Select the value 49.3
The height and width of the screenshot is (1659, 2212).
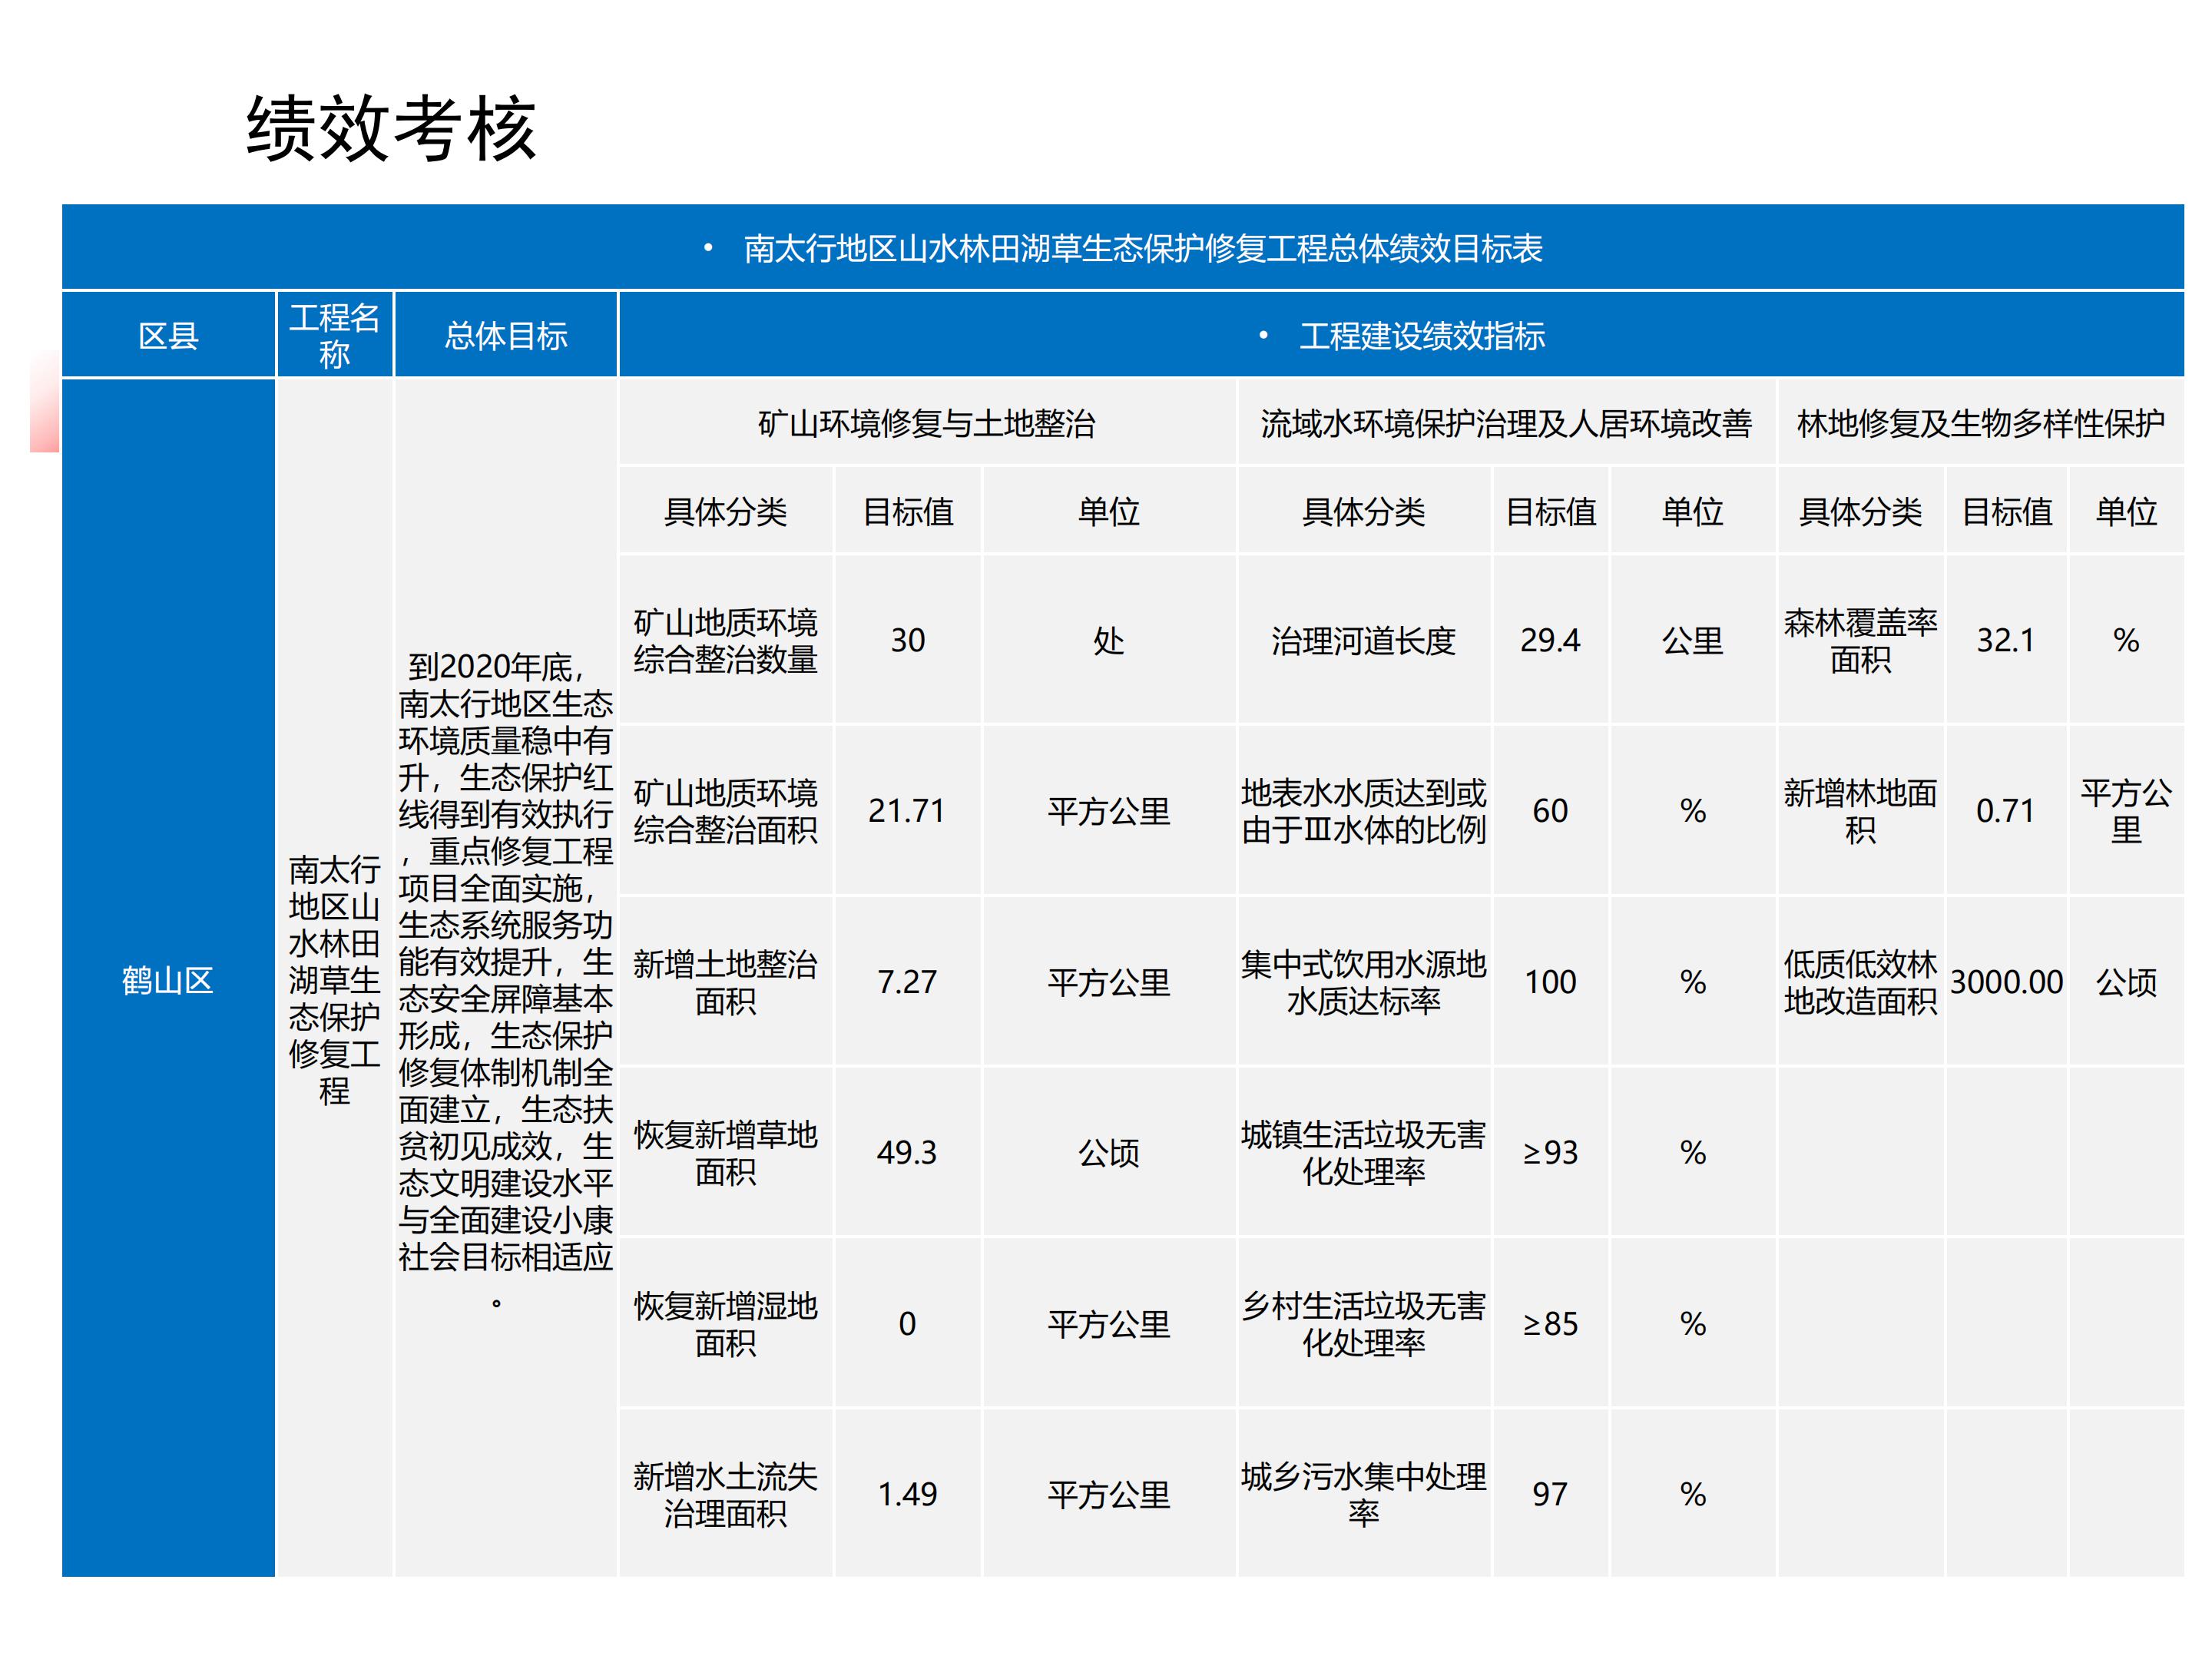[x=907, y=1153]
